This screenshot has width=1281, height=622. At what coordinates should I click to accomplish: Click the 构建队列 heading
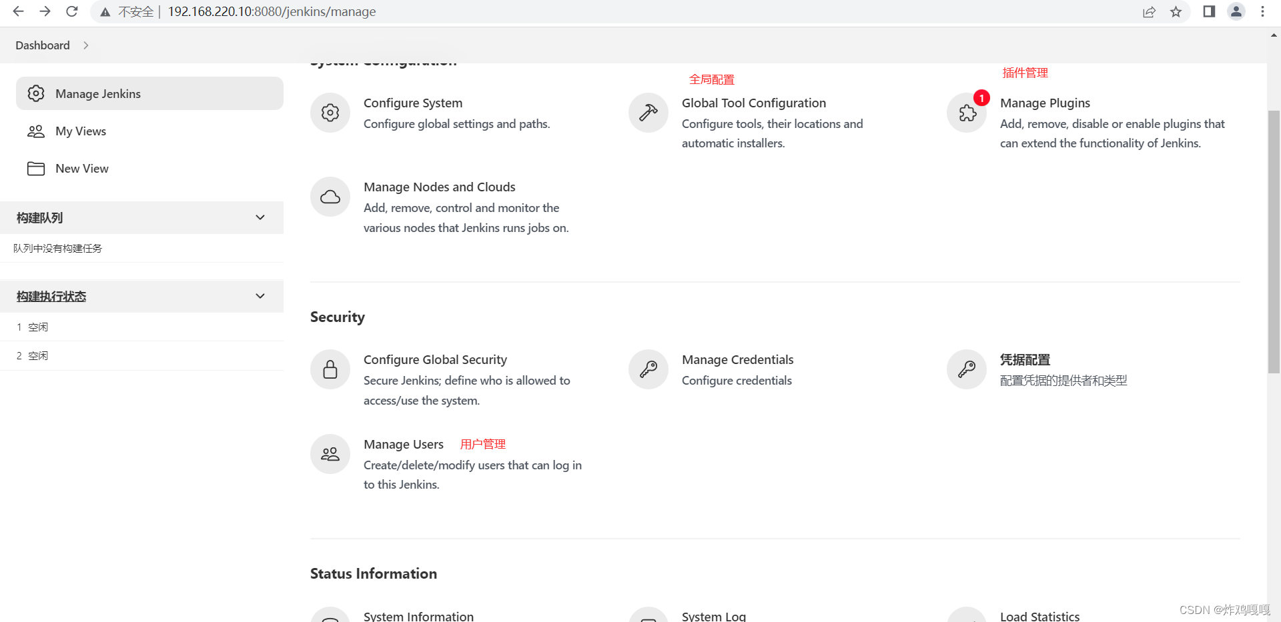(39, 217)
